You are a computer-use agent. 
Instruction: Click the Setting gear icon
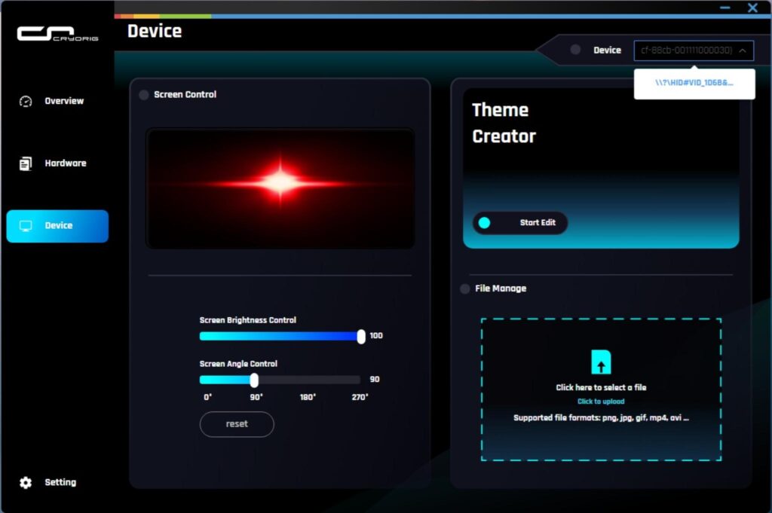point(26,483)
